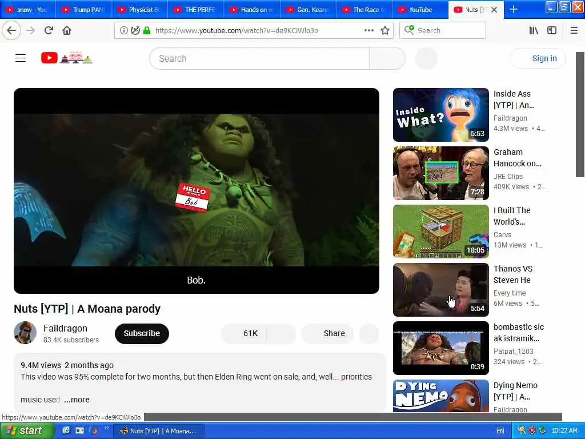
Task: Click the Faildragon channel avatar
Action: click(25, 333)
